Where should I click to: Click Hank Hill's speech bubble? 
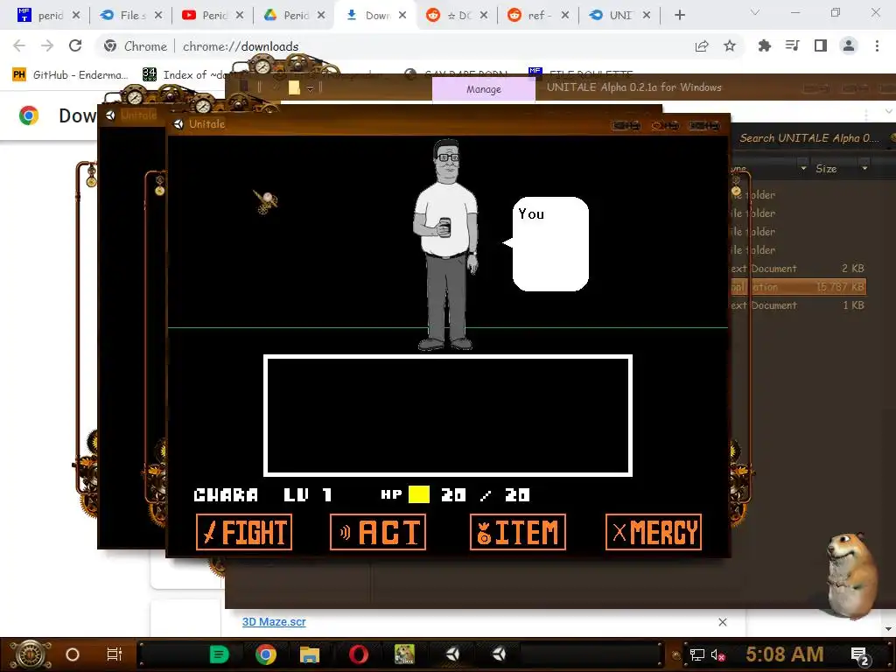[549, 244]
